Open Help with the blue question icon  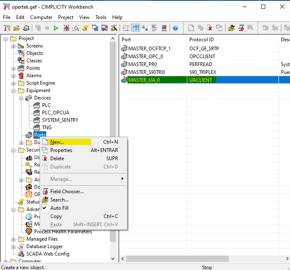pyautogui.click(x=175, y=28)
